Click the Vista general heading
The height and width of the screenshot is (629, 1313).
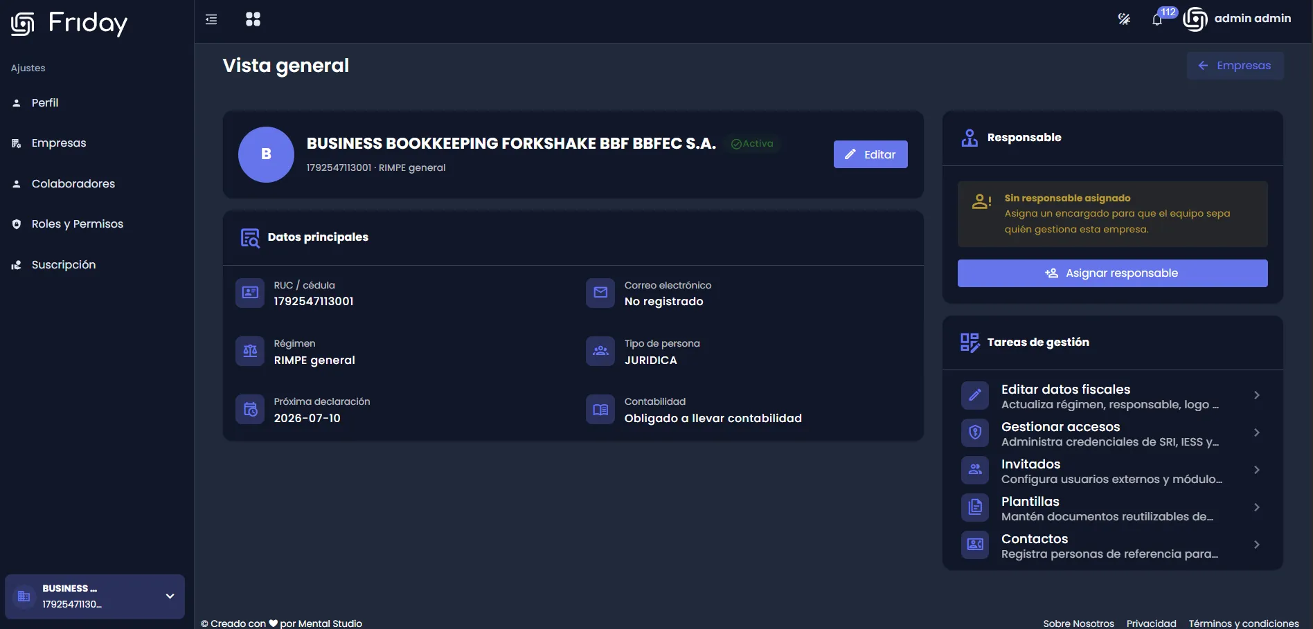[x=286, y=66]
